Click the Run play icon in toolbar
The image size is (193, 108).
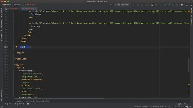(x=134, y=5)
